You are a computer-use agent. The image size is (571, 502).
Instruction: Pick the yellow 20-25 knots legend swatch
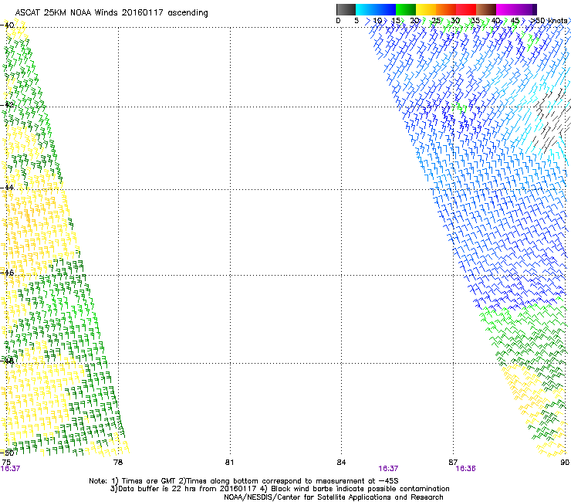click(x=426, y=9)
